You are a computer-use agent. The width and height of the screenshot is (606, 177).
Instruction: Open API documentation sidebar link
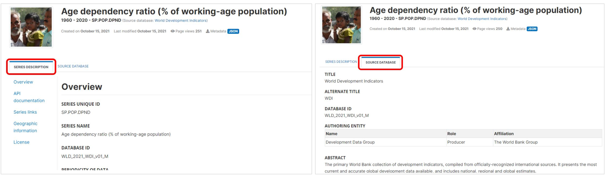tap(29, 97)
